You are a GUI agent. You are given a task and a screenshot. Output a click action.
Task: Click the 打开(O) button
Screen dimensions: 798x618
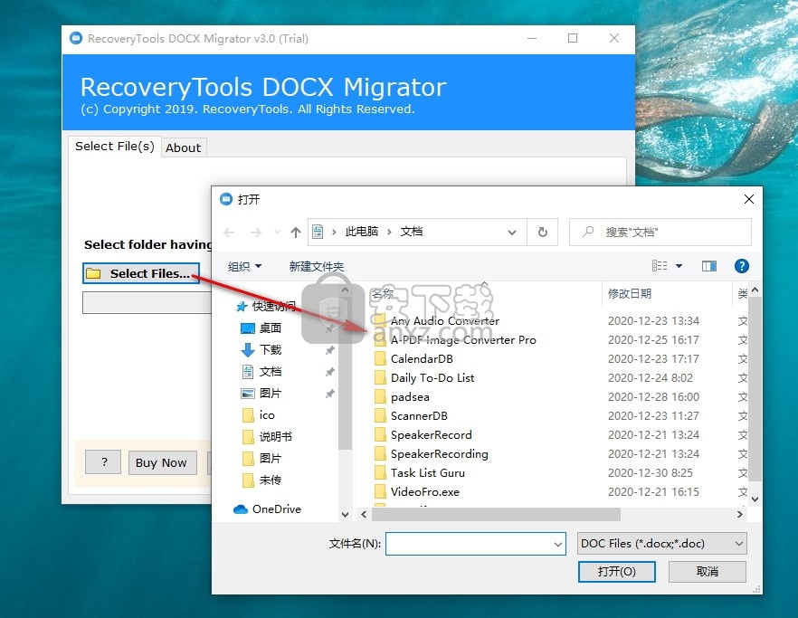pos(617,572)
